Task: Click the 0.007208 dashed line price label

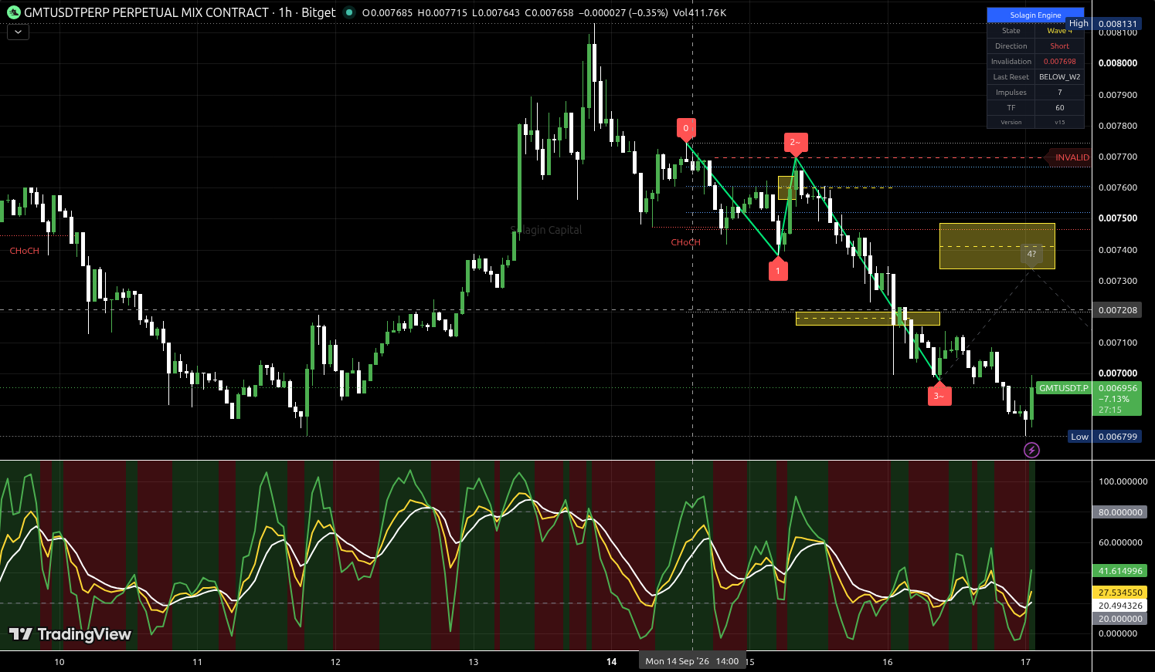Action: pyautogui.click(x=1118, y=310)
